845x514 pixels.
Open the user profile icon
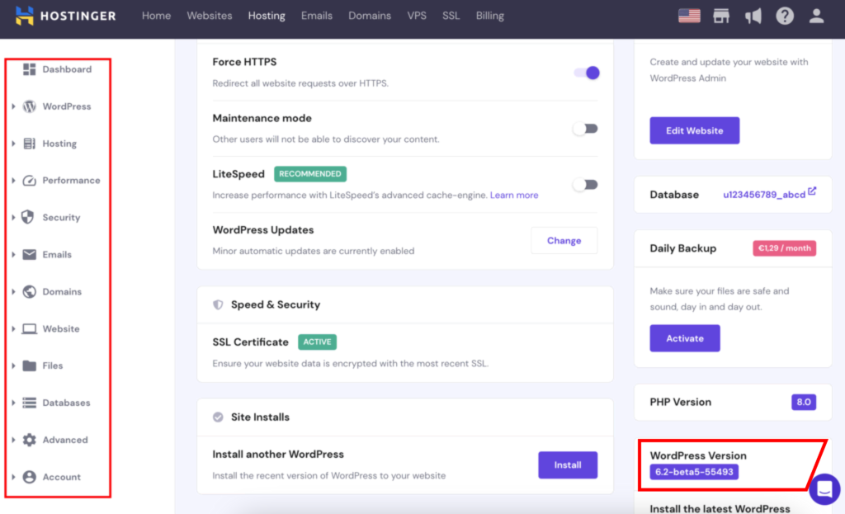(x=816, y=16)
